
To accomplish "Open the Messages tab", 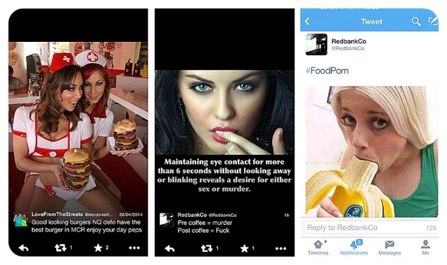I will click(x=390, y=247).
